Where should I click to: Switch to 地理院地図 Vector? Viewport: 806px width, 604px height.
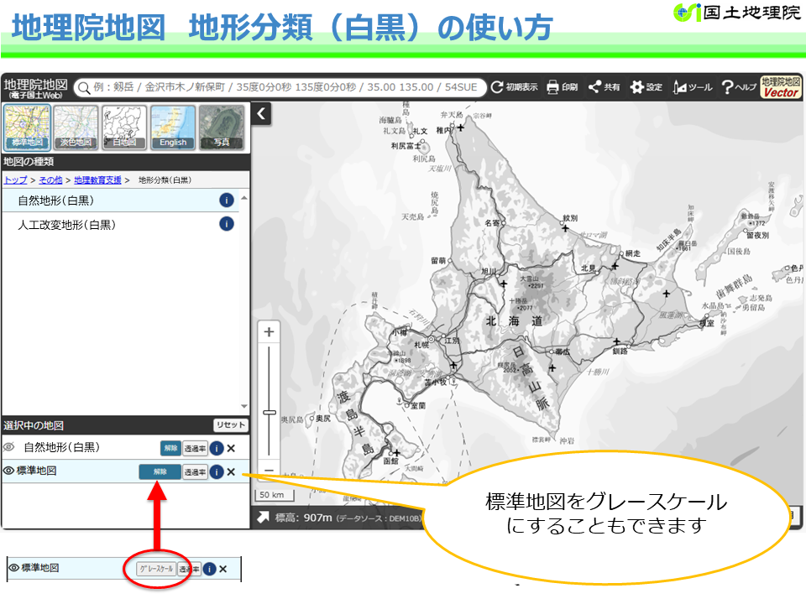(x=781, y=87)
